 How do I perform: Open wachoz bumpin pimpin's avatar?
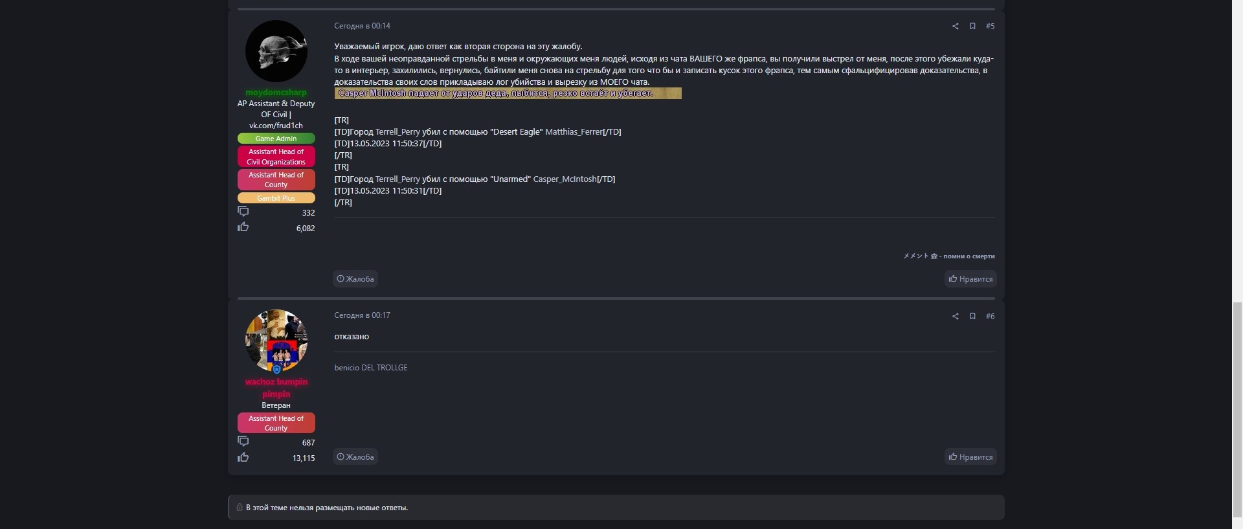276,341
